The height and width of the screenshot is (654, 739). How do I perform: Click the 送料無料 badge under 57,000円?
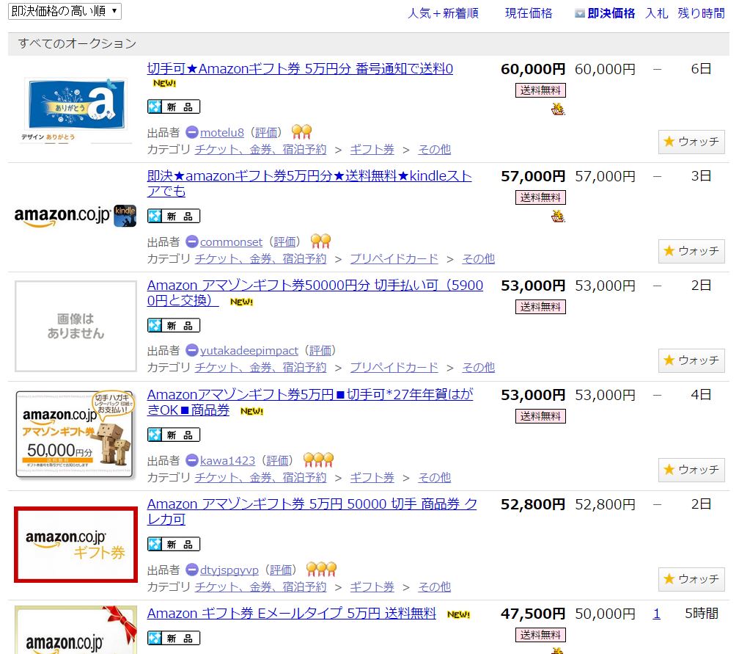coord(540,197)
